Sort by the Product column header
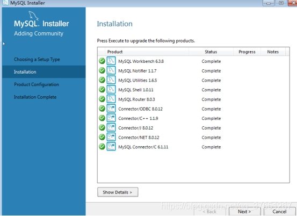Image resolution: width=297 pixels, height=216 pixels. 147,52
